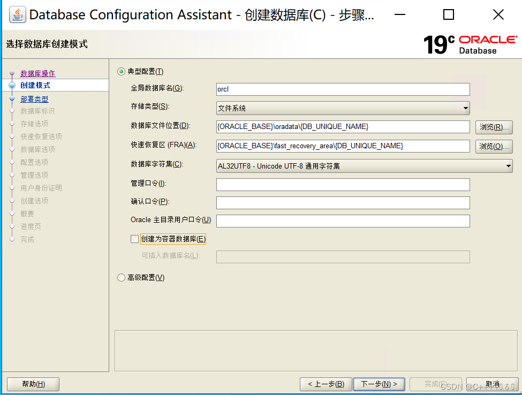
Task: Open the 数据库操作 step link
Action: (x=38, y=73)
